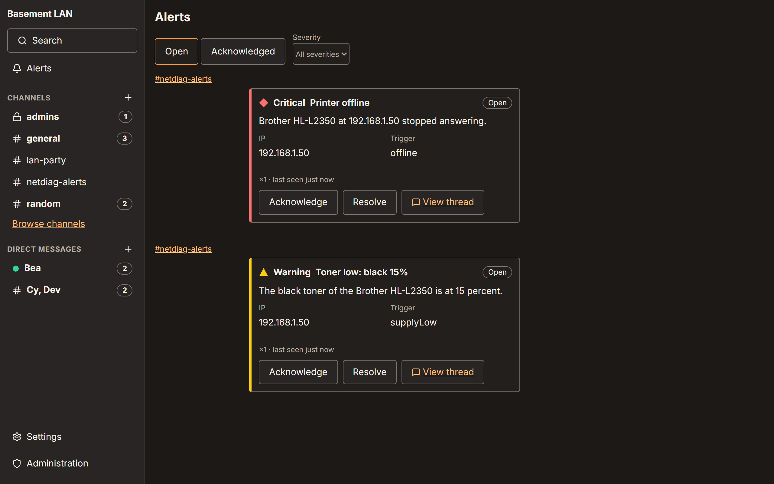This screenshot has height=484, width=774.
Task: Click the yellow Warning triangle icon
Action: 264,272
